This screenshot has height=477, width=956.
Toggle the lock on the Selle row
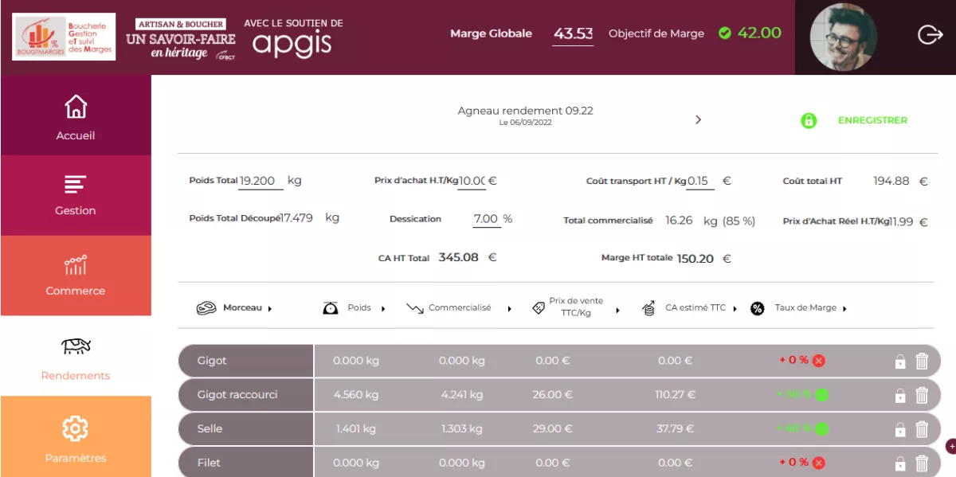click(900, 429)
